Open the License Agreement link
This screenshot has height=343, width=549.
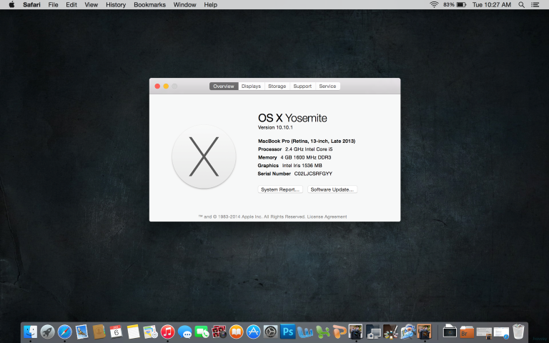pos(327,217)
